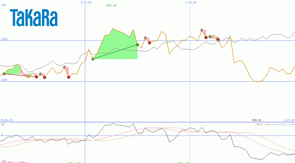Click the red marker ending the dark red trendline
The height and width of the screenshot is (163, 295).
click(x=37, y=77)
